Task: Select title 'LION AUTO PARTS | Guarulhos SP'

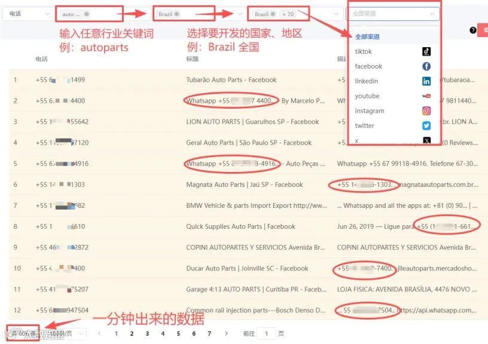Action: click(x=235, y=122)
